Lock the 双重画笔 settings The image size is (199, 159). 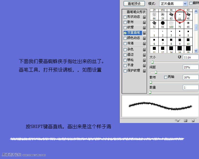[x=144, y=33]
